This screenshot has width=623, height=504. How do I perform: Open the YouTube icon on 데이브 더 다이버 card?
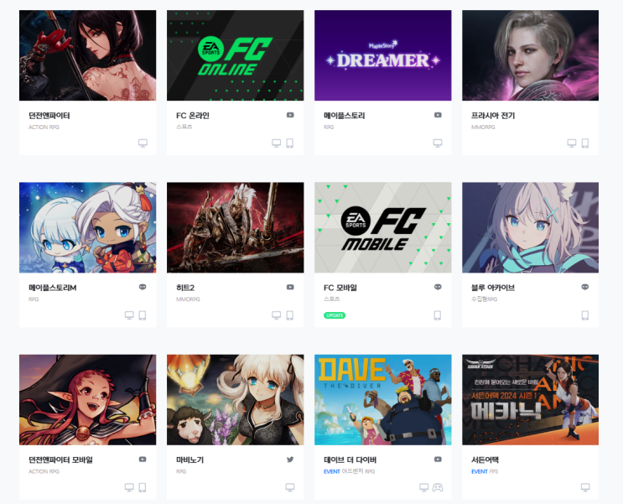click(438, 460)
